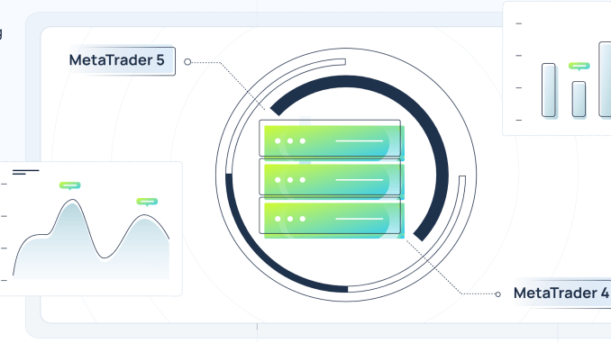This screenshot has height=343, width=611.
Task: Click the line chart card
Action: (91, 229)
